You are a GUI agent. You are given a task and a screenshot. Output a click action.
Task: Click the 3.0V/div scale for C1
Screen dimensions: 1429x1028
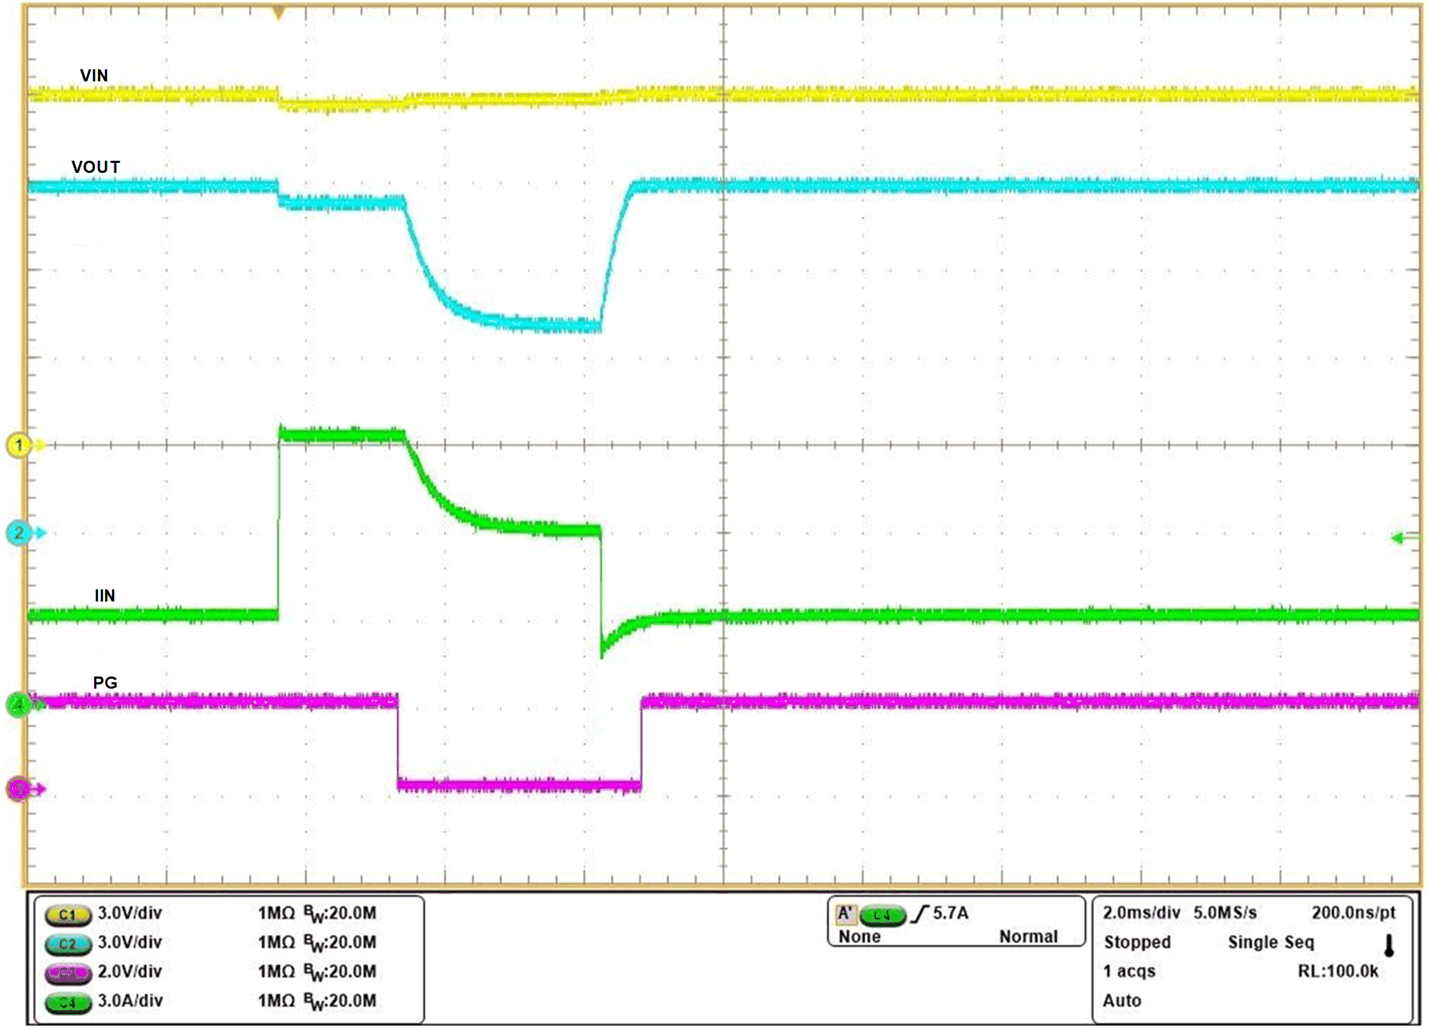130,913
